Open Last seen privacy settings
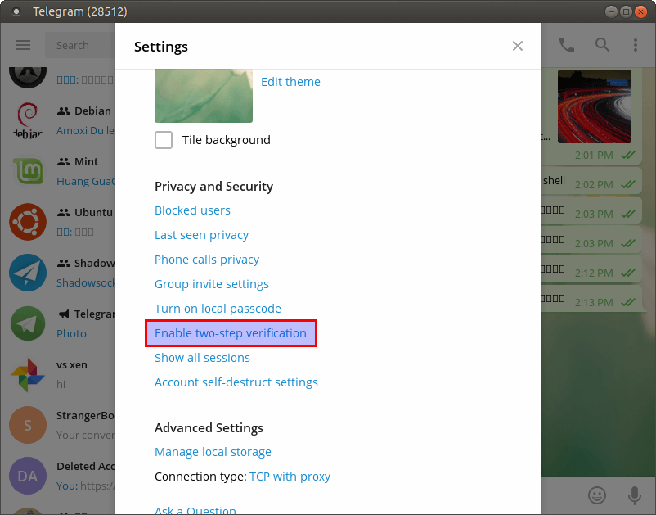The width and height of the screenshot is (656, 515). [201, 235]
